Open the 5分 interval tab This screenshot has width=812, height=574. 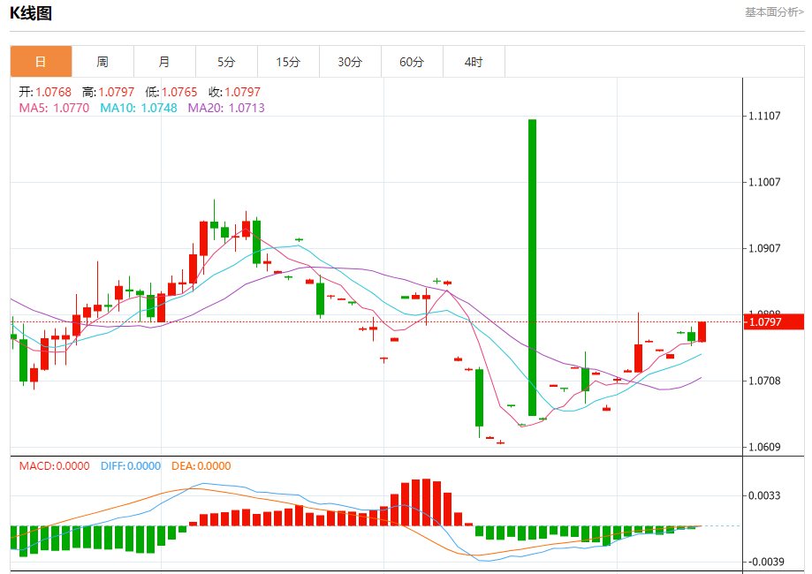click(x=226, y=62)
